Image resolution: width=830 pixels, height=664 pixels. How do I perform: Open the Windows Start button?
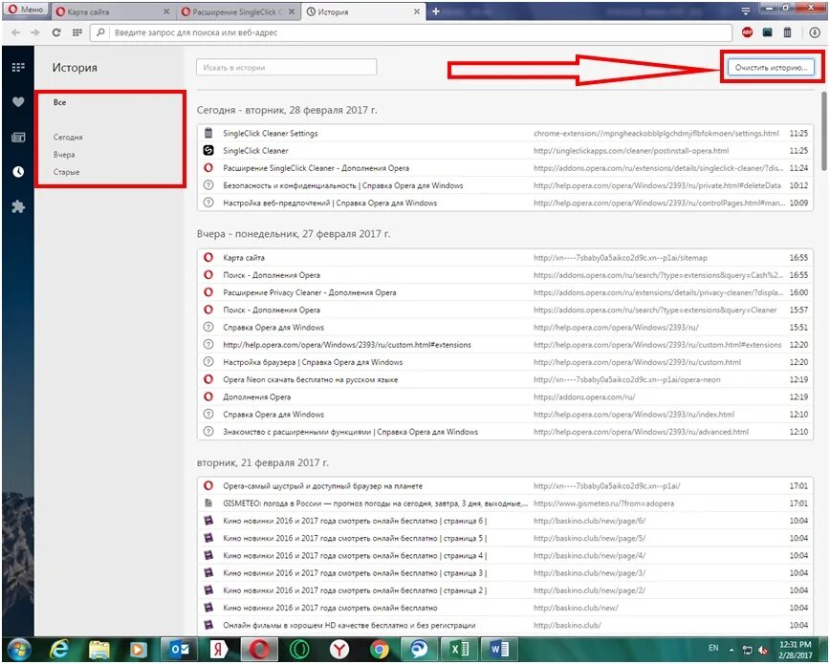coord(18,649)
